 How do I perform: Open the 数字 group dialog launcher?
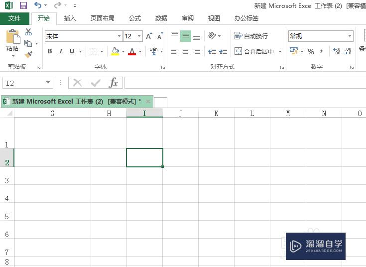click(352, 68)
